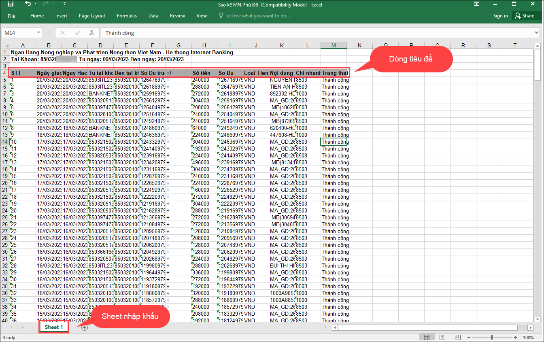Click the Save icon in title bar
Image resolution: width=544 pixels, height=342 pixels.
pyautogui.click(x=11, y=4)
